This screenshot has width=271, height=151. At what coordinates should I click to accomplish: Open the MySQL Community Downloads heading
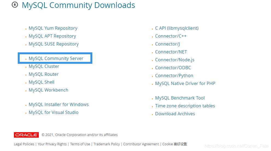78,5
